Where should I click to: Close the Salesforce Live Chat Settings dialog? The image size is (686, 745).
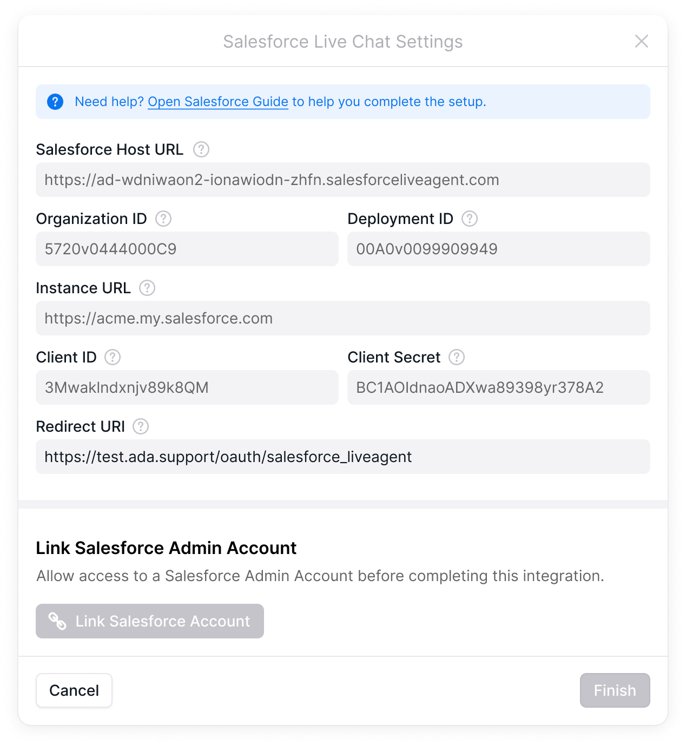point(642,41)
